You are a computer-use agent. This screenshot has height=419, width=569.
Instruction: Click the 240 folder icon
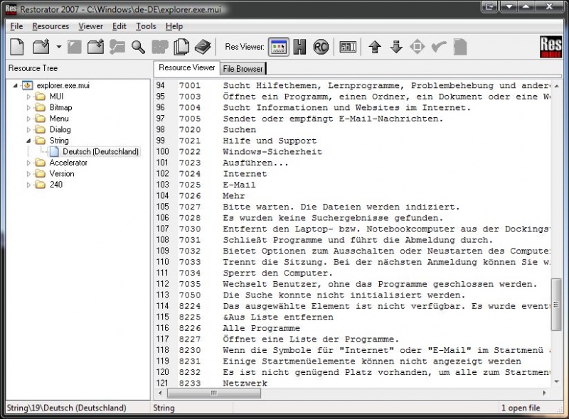click(41, 185)
